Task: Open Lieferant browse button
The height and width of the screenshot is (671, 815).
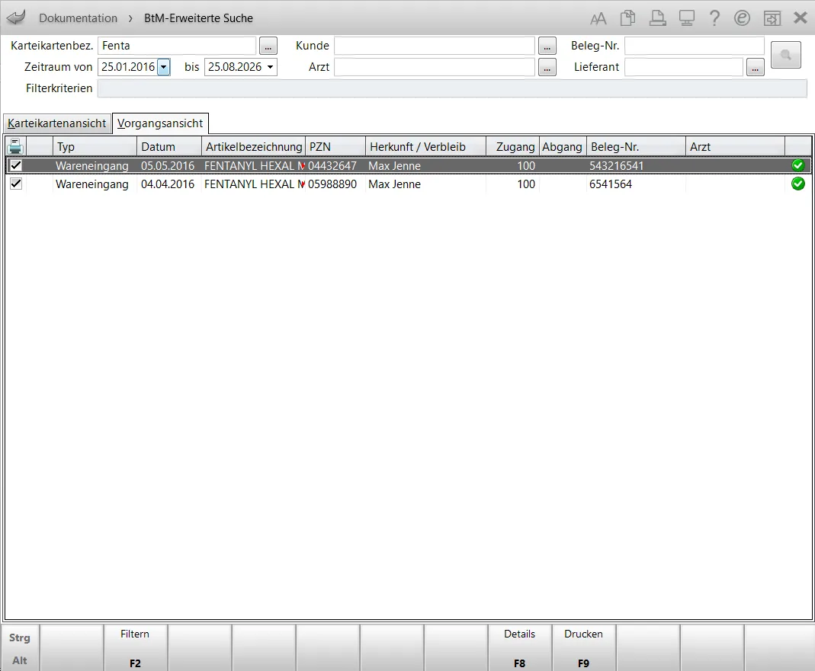Action: point(756,67)
